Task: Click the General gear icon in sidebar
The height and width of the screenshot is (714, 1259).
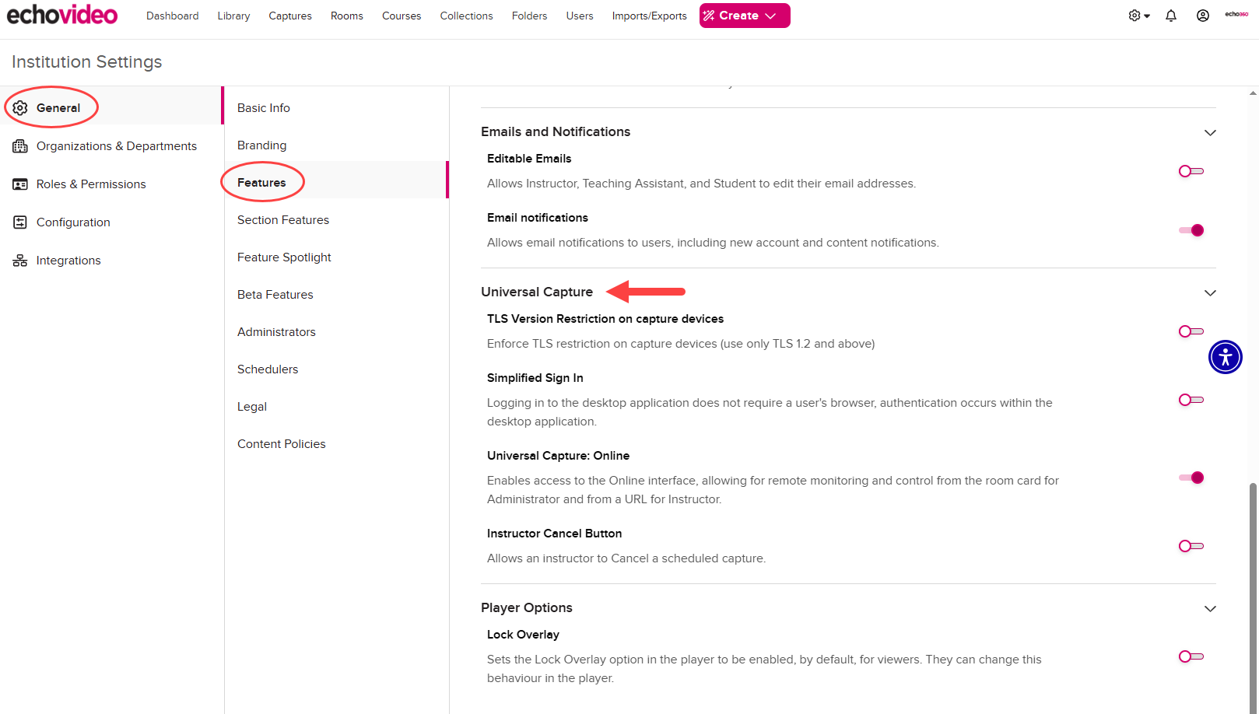Action: [20, 108]
